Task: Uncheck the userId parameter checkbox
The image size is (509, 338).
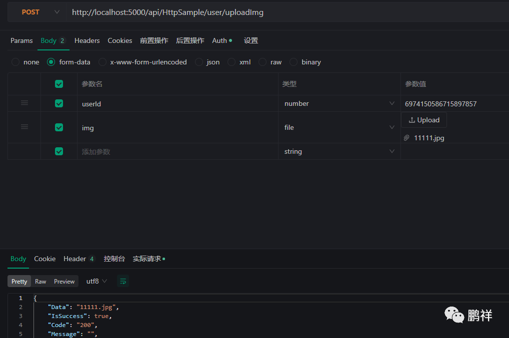Action: (x=59, y=103)
